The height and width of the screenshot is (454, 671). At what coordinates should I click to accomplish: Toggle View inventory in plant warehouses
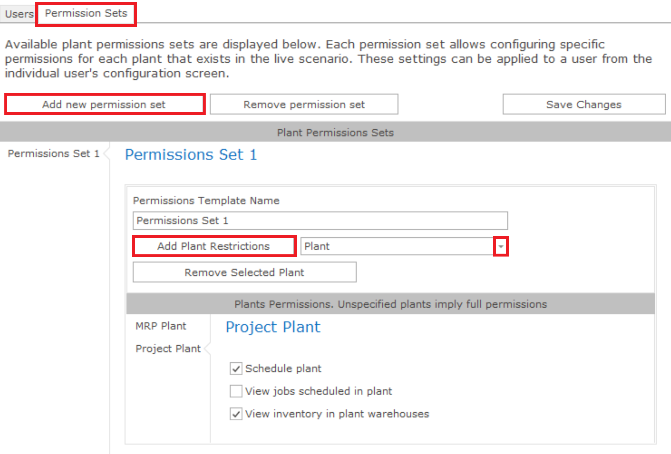236,414
